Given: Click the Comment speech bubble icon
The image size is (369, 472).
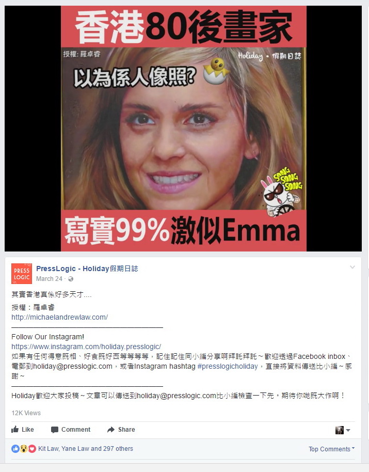Looking at the screenshot, I should point(55,430).
